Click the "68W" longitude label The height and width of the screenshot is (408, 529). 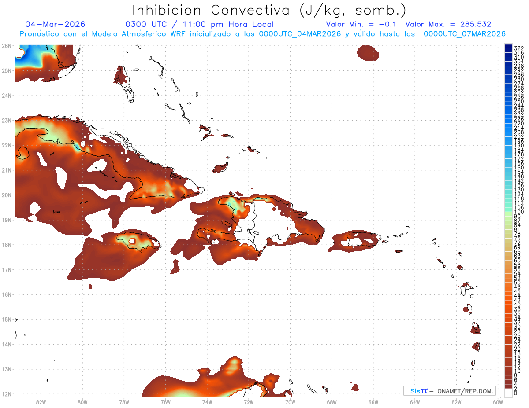point(332,402)
